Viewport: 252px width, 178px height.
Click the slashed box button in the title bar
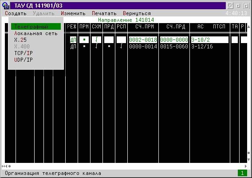pyautogui.click(x=230, y=6)
